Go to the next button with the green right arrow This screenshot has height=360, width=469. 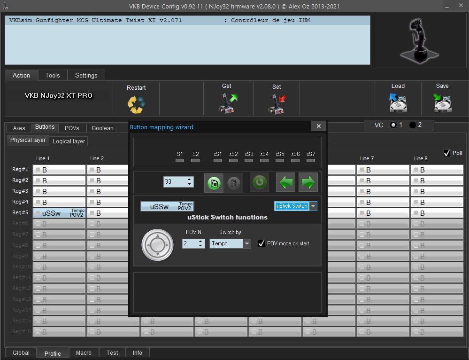coord(308,182)
